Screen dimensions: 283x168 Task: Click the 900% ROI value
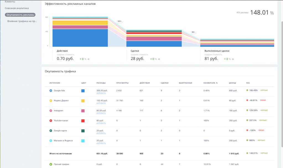tap(252, 140)
